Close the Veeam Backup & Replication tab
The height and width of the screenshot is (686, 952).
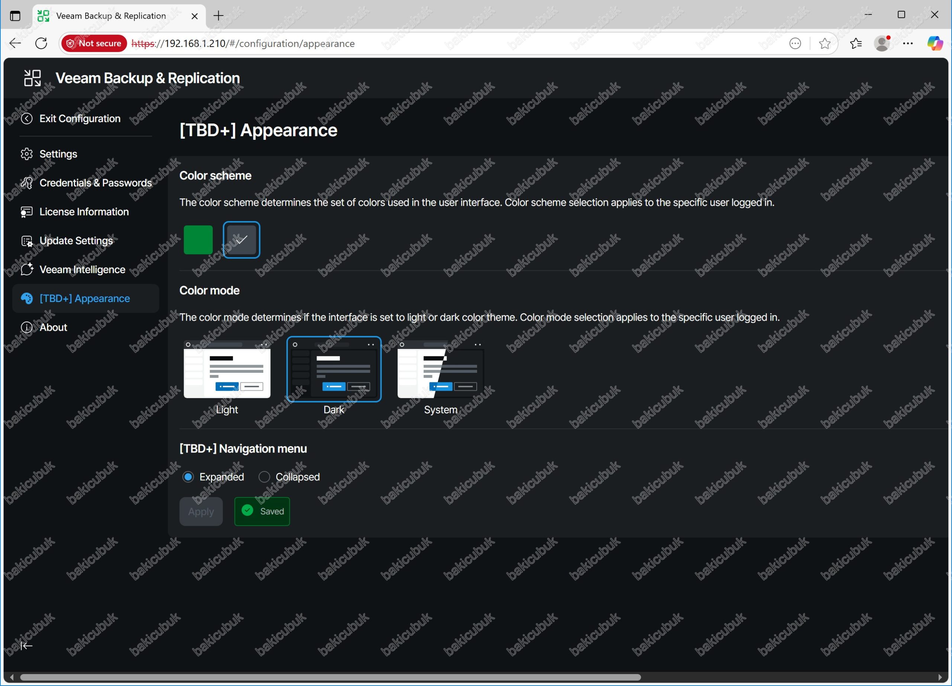[194, 16]
